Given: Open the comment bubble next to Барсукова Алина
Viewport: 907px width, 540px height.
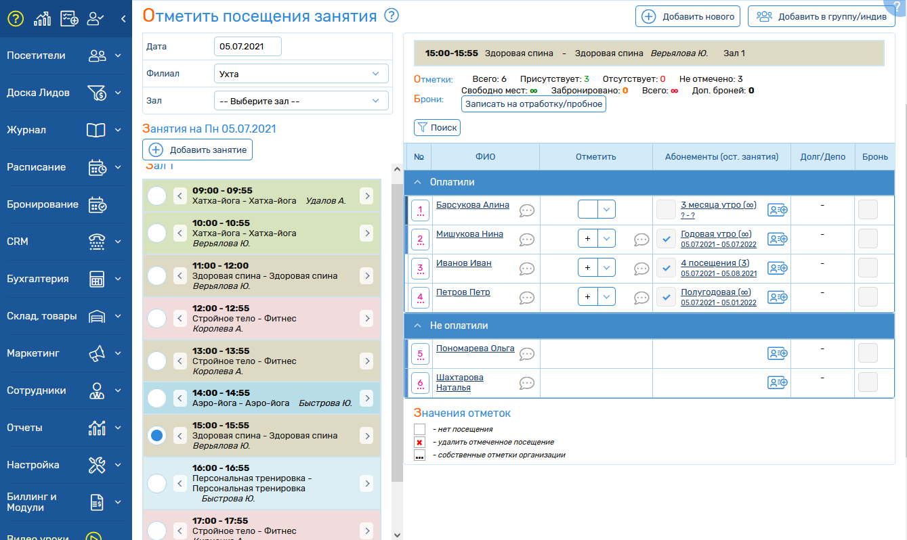Looking at the screenshot, I should click(526, 210).
